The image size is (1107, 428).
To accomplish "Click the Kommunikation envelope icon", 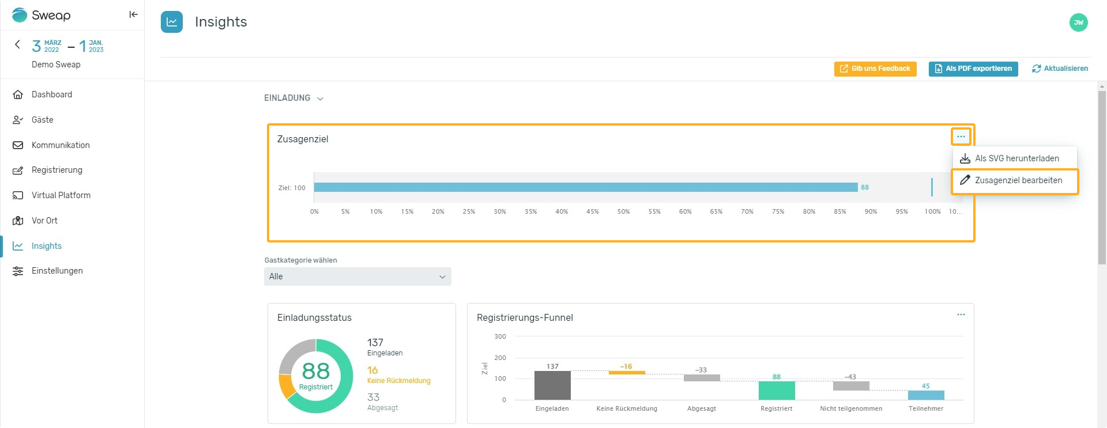I will pyautogui.click(x=18, y=145).
